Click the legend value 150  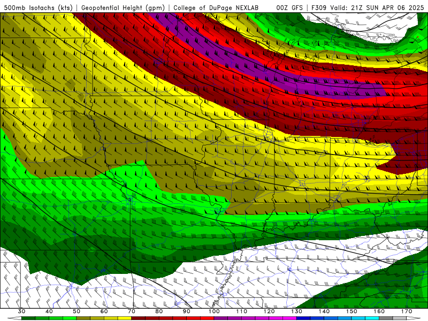351,311
